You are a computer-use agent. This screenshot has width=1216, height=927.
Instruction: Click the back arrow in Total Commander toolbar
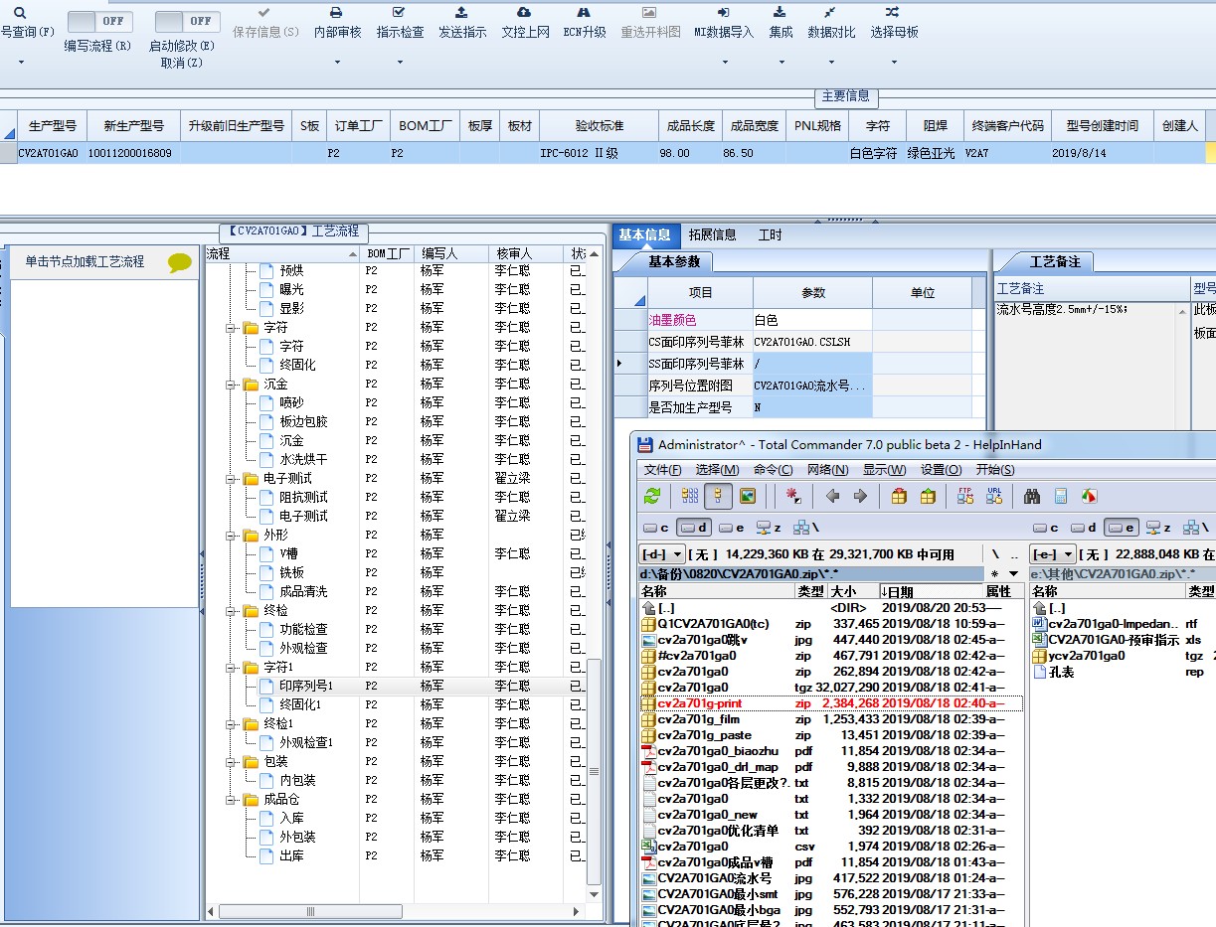coord(833,496)
